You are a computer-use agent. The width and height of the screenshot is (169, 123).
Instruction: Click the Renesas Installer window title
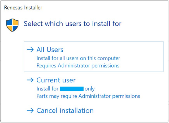click(23, 8)
